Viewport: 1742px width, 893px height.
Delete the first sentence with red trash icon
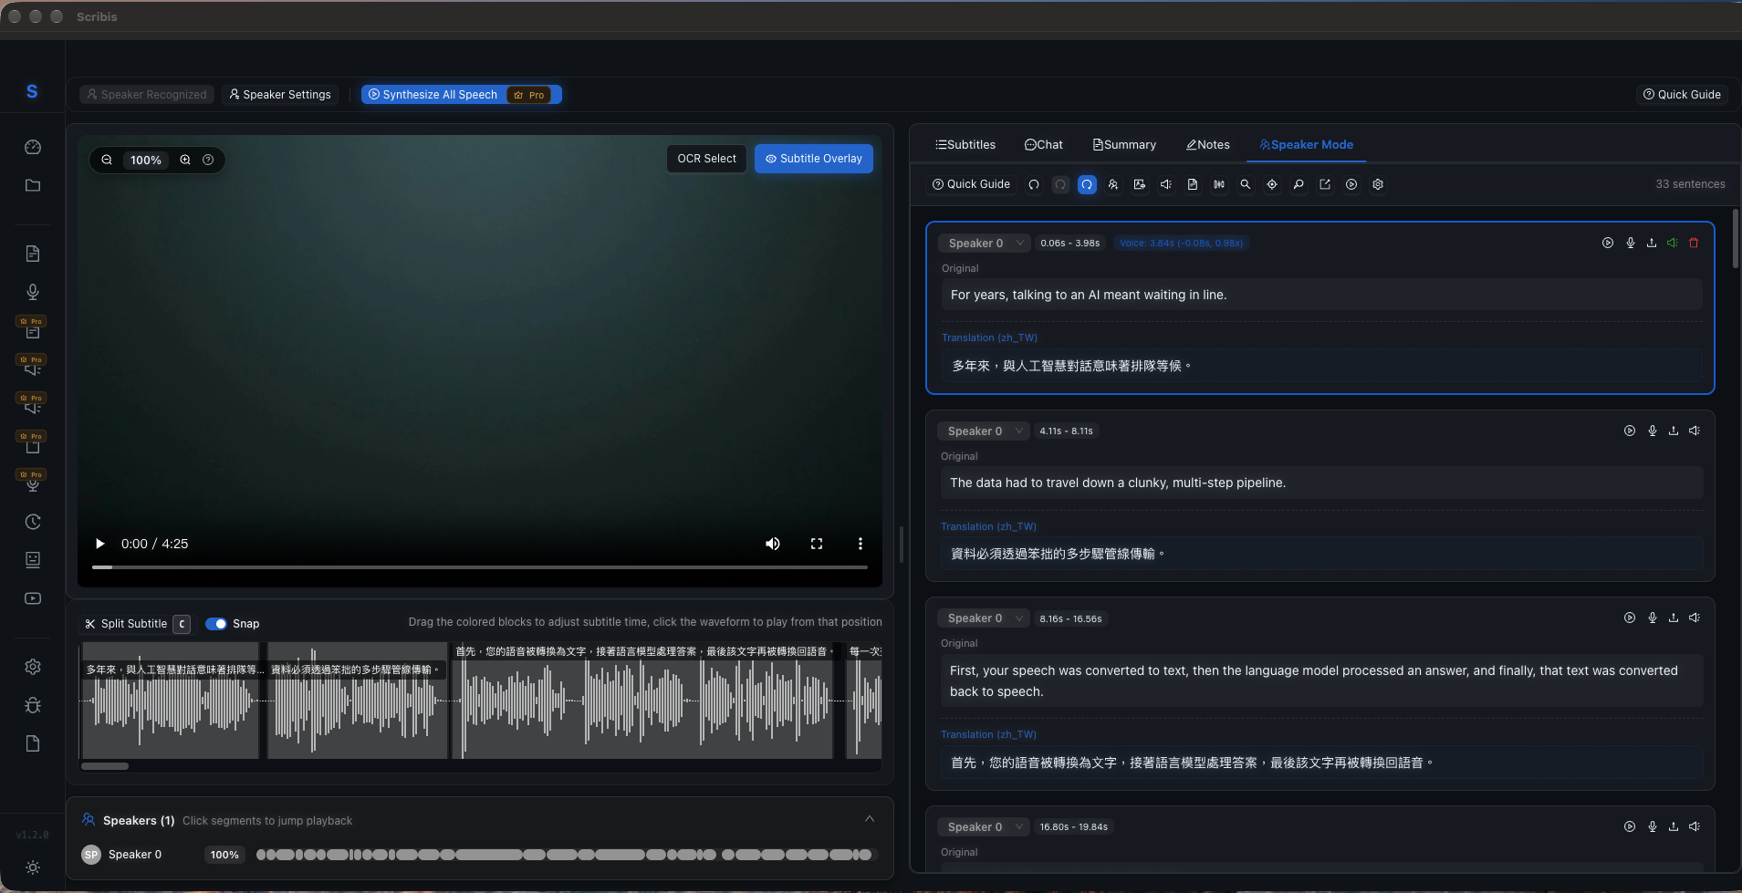(1694, 243)
